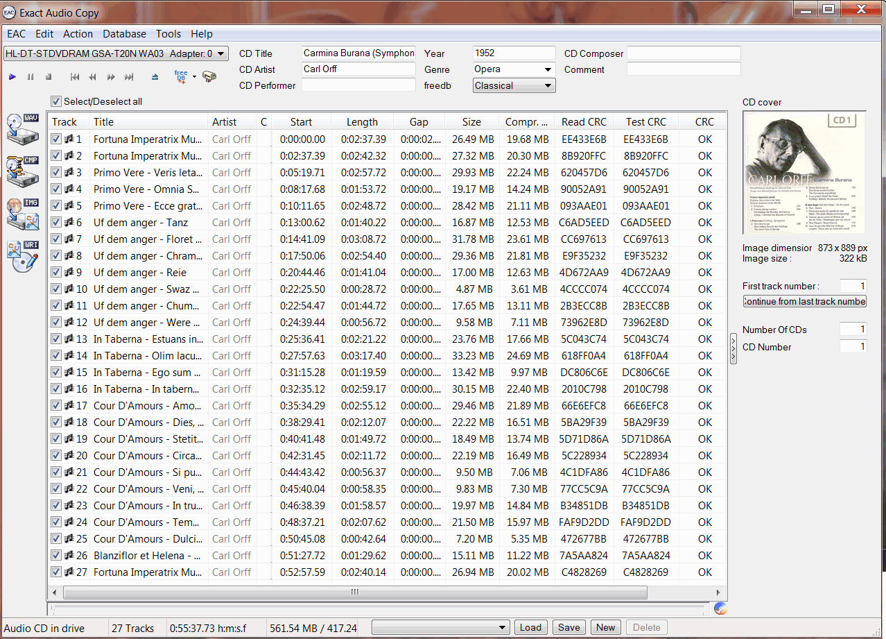The width and height of the screenshot is (886, 639).
Task: Click the freeDB metadata lookup icon
Action: click(181, 77)
